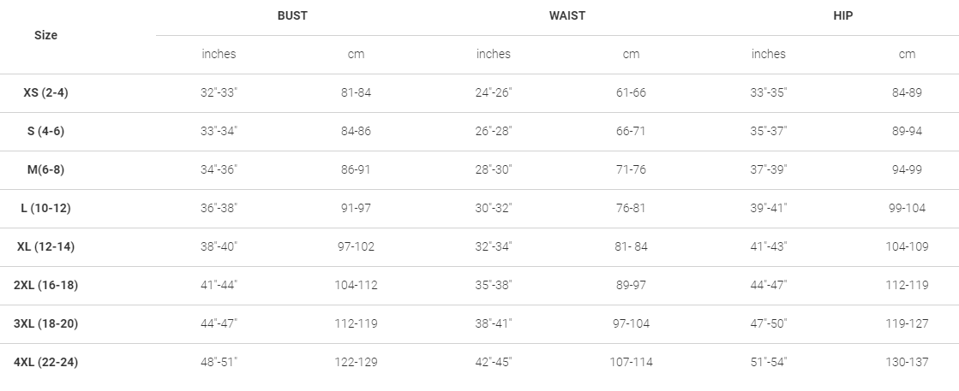Click the L hip value 39"-41"
Viewport: 959px width, 391px height.
click(x=769, y=208)
